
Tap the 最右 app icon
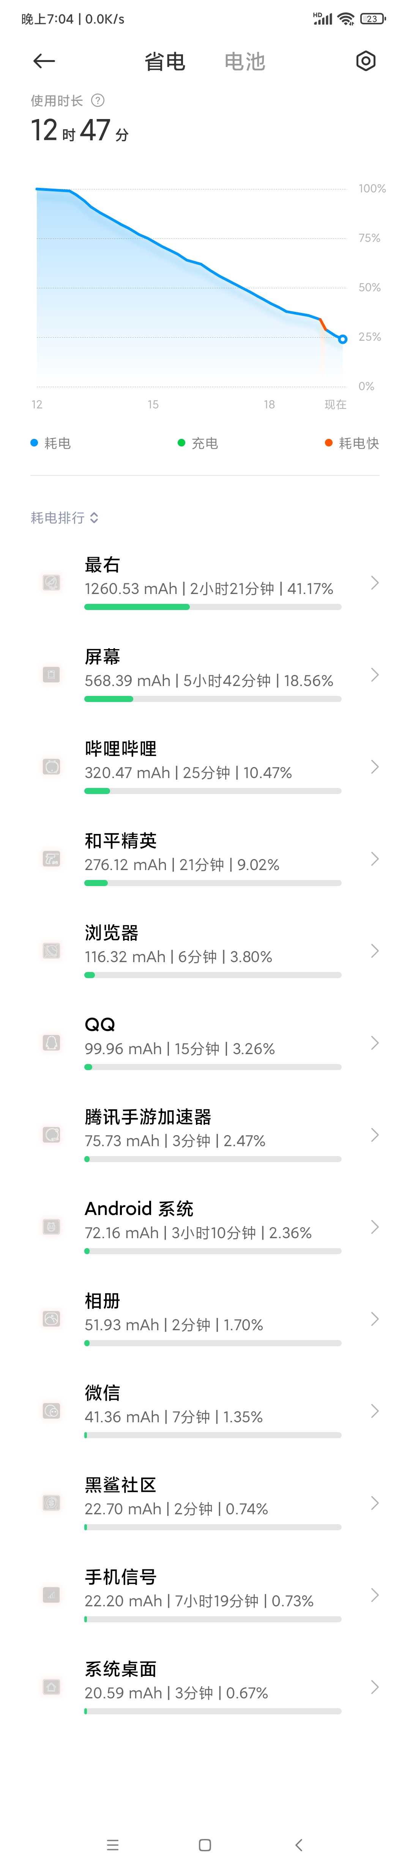coord(52,583)
